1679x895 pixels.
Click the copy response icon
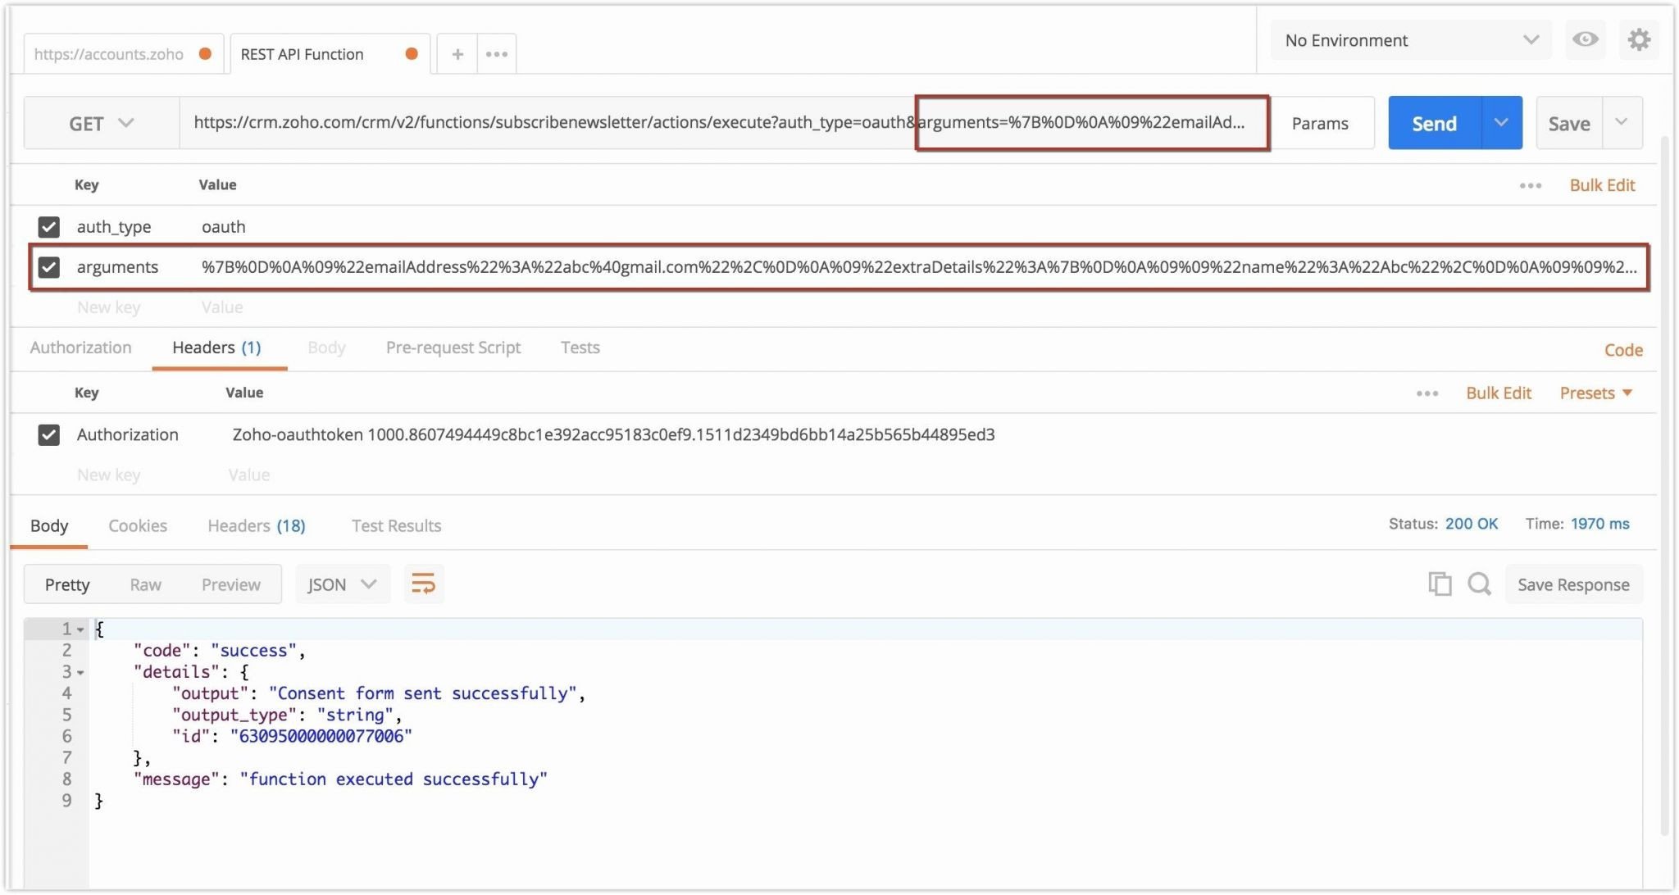pos(1438,583)
